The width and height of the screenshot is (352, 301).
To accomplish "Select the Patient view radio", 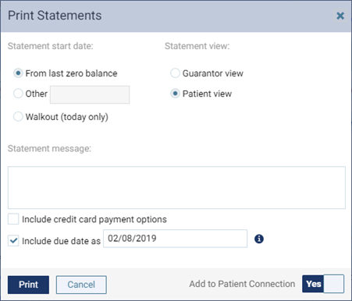I will [x=175, y=94].
